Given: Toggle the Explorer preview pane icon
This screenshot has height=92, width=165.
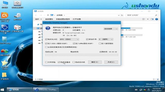Looking at the screenshot, I should (152, 19).
